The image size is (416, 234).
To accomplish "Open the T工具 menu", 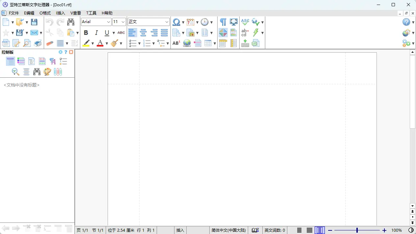I will click(91, 13).
